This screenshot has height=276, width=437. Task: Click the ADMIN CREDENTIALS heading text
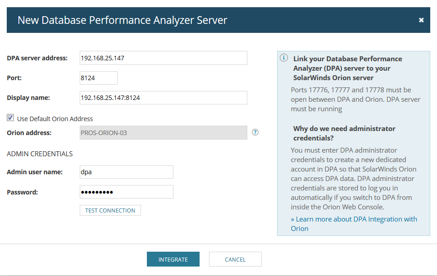point(40,154)
